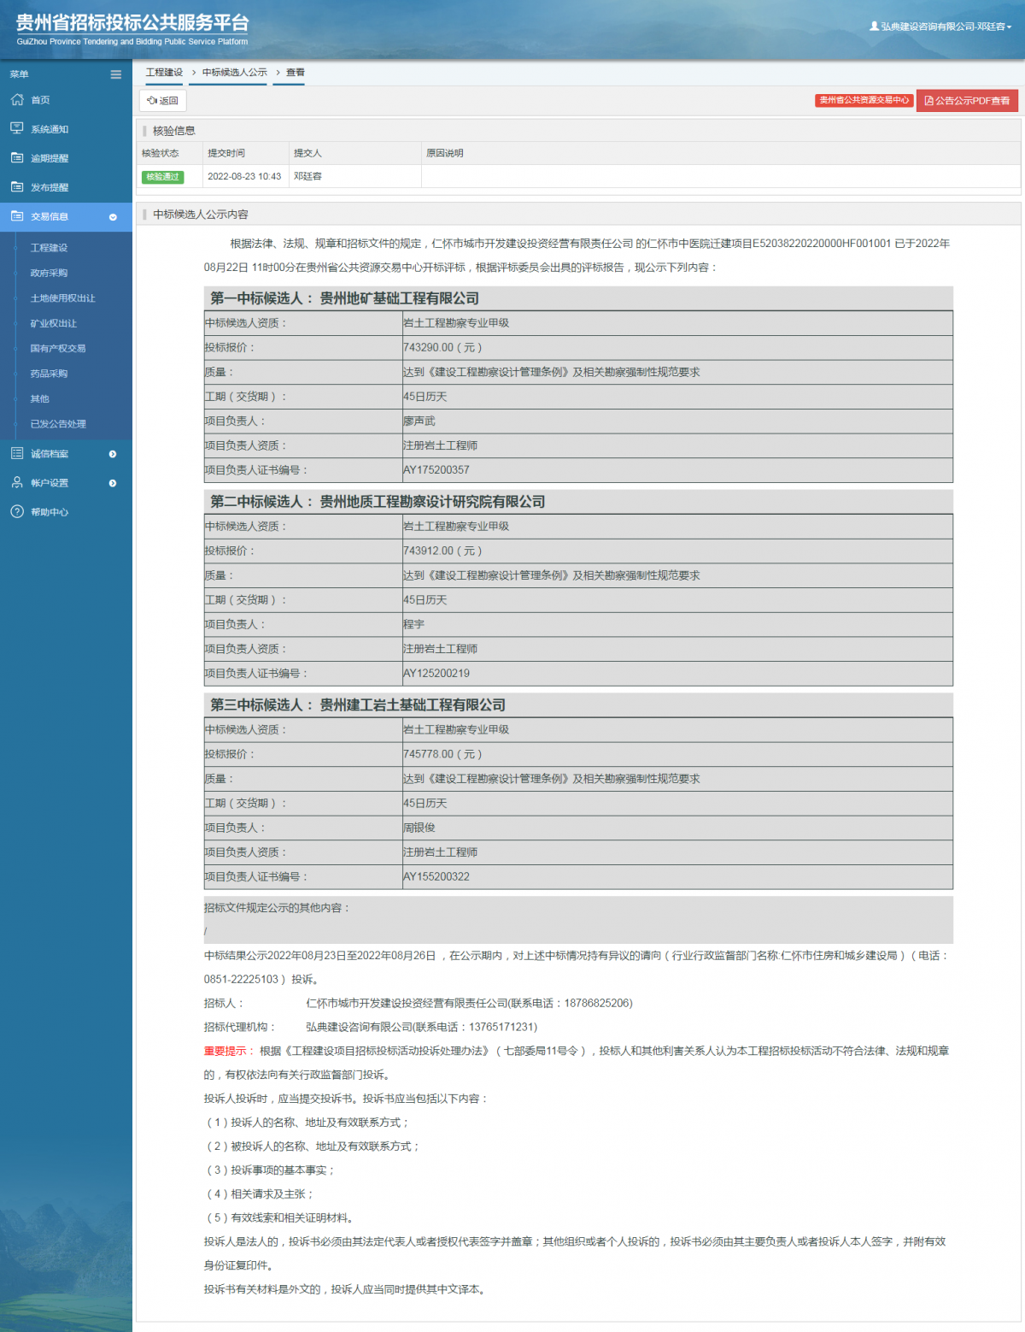This screenshot has width=1025, height=1332.
Task: Click the 招标代理机构 line with 弘典建设咨询有限公司
Action: (371, 1027)
